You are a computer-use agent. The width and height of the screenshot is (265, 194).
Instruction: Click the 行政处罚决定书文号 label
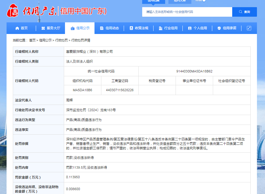pyautogui.click(x=30, y=110)
